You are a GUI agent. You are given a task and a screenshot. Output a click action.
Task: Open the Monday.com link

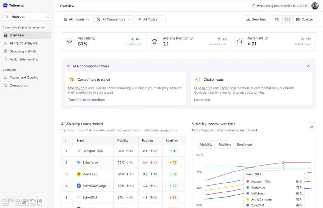coord(78,88)
